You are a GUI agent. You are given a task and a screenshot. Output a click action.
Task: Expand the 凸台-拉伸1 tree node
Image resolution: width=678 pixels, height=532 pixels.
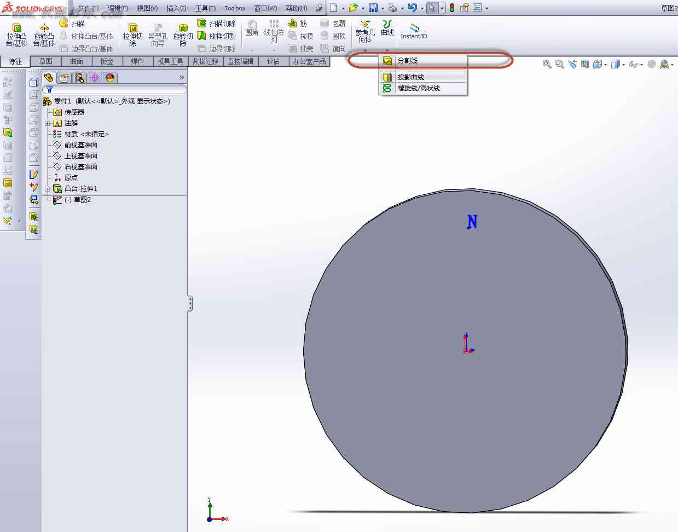(x=48, y=189)
